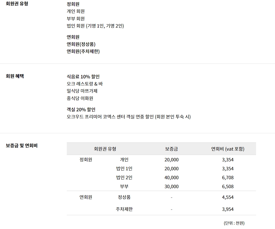275x229 pixels.
Task: Select the 연회원(정상품) bold text
Action: click(x=81, y=44)
